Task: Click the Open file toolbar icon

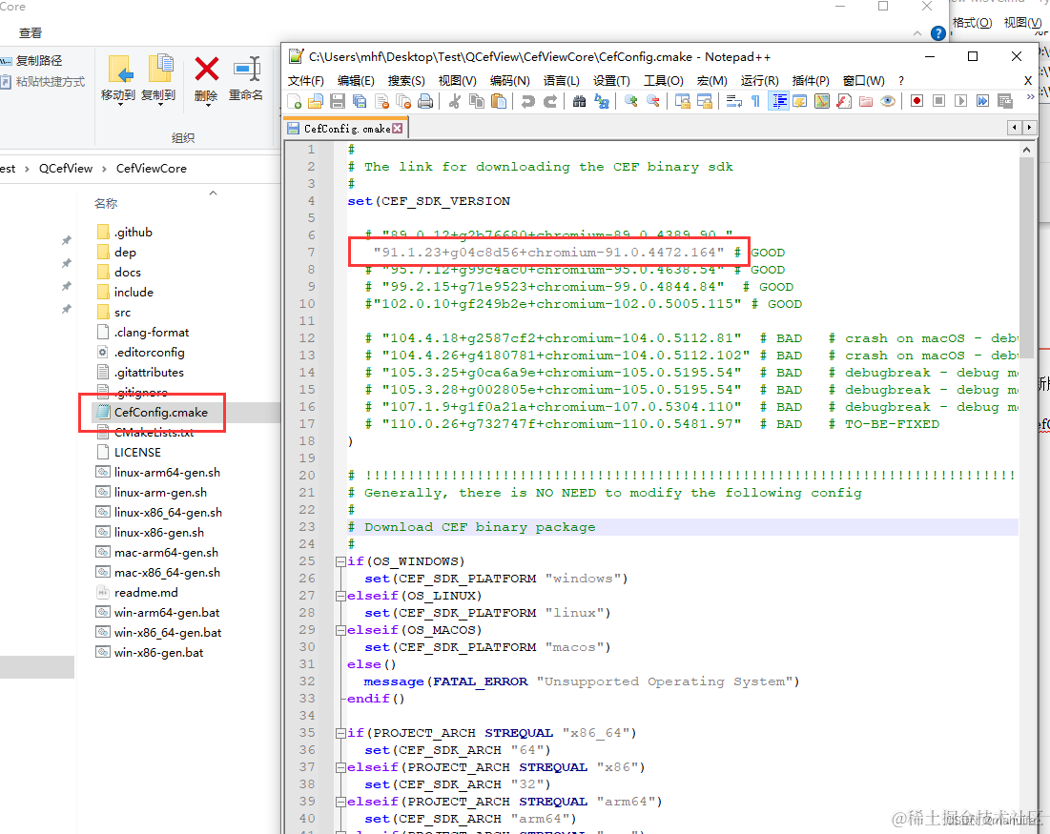Action: (x=316, y=101)
